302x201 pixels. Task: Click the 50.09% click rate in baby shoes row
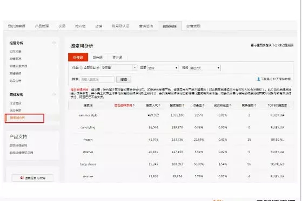point(199,164)
